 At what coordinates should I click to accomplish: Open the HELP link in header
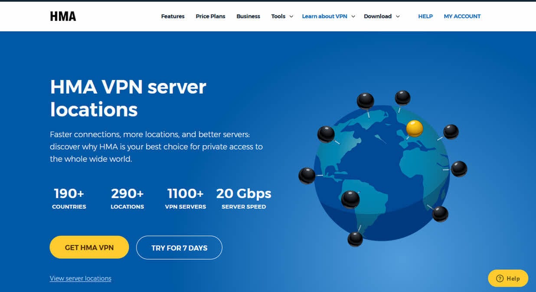click(x=425, y=16)
